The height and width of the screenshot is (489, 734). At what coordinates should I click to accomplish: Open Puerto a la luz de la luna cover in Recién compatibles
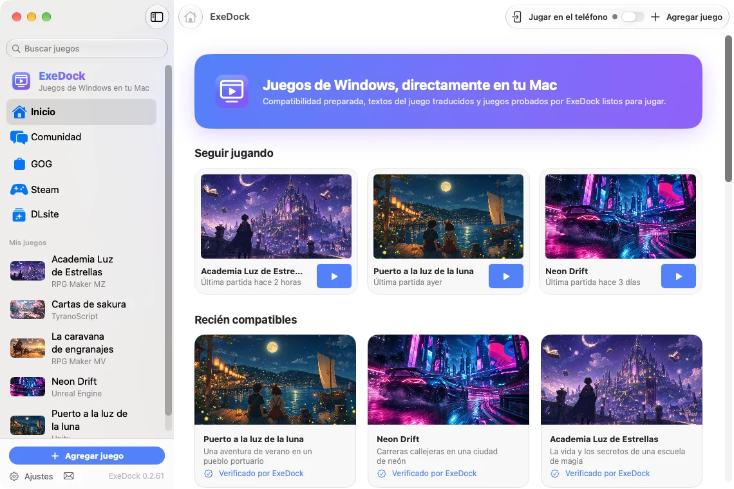(276, 380)
